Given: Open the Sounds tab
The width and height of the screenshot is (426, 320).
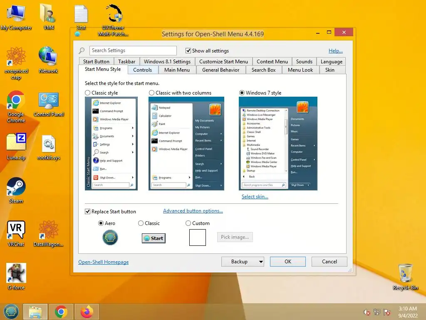Looking at the screenshot, I should (304, 62).
